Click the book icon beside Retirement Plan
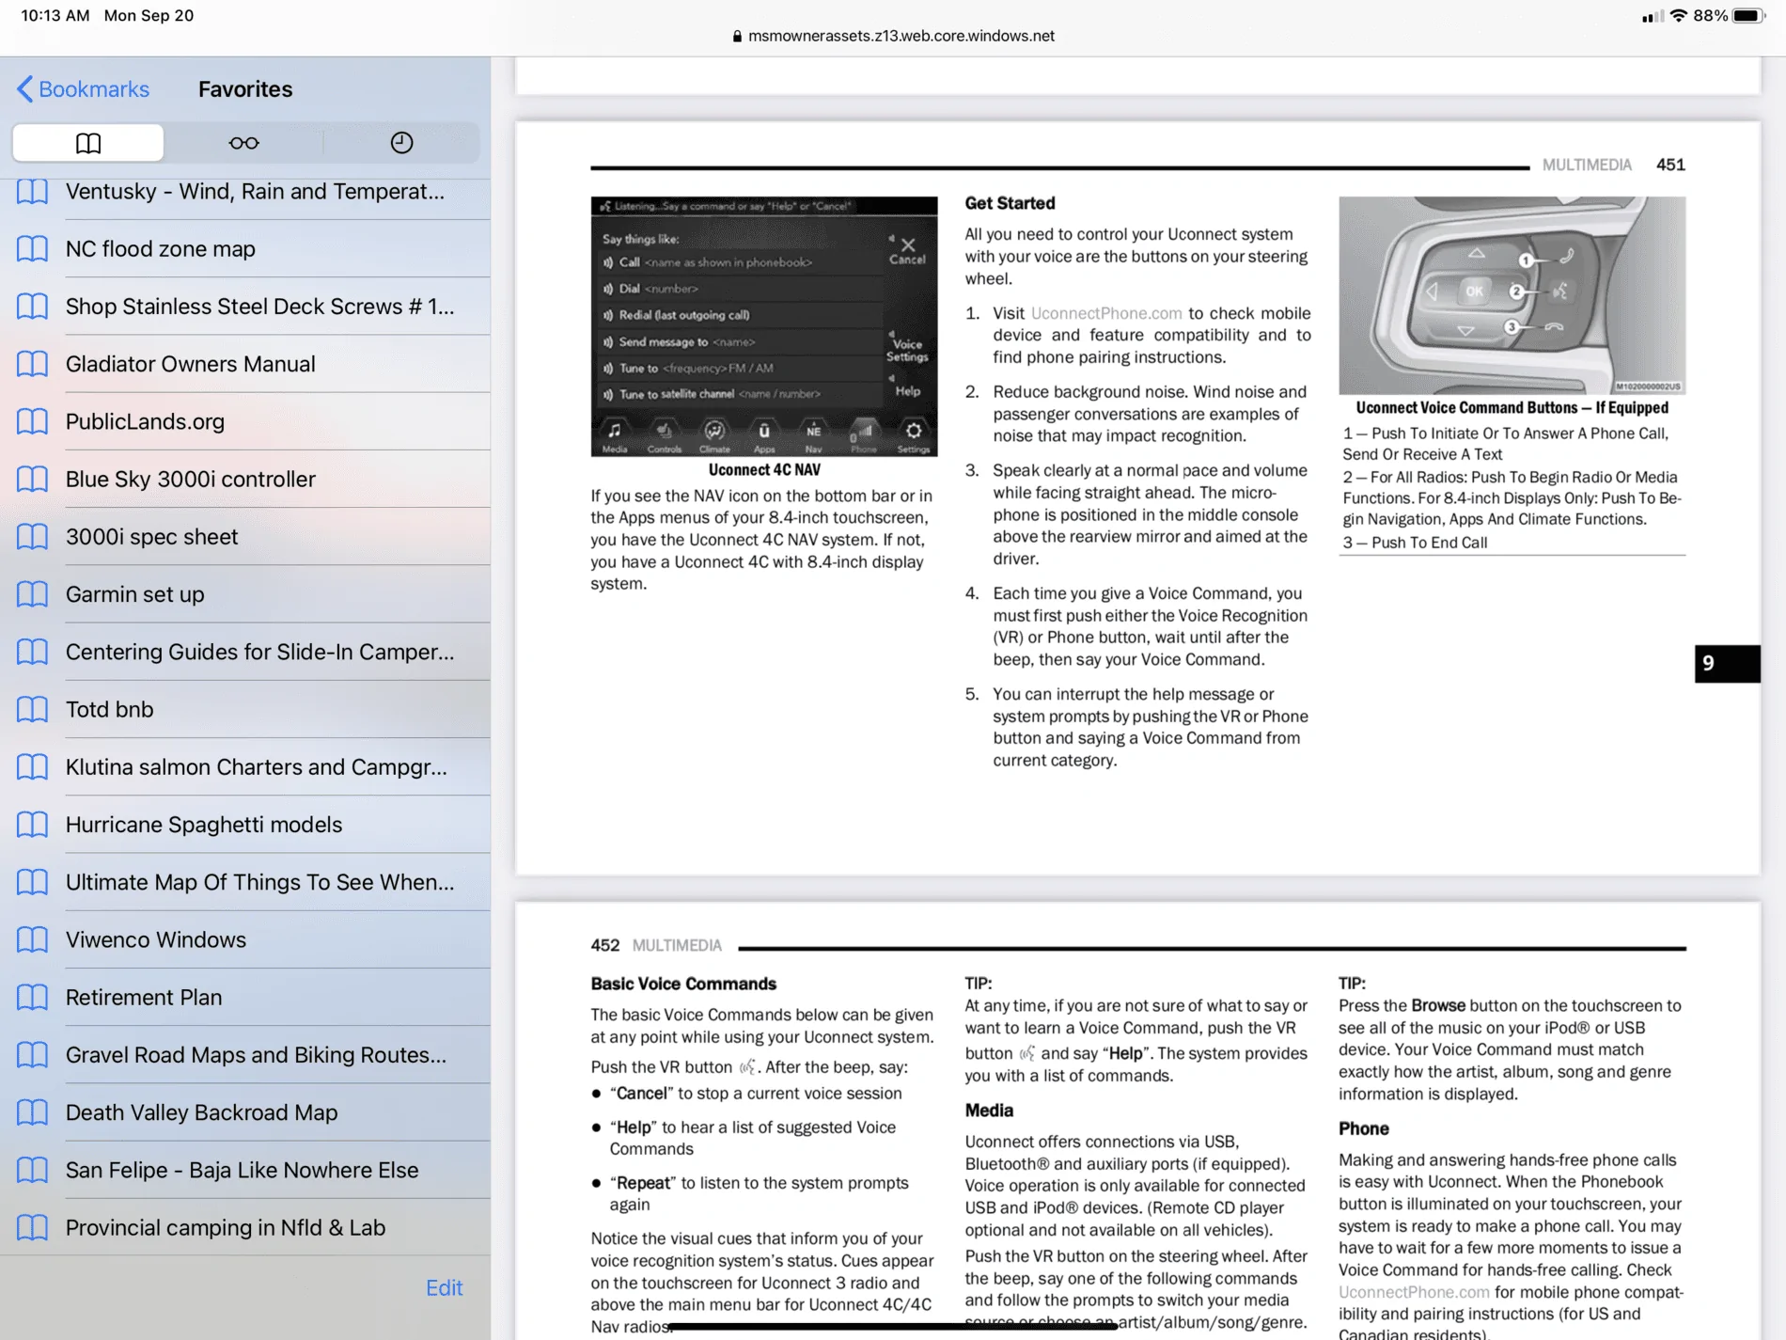The image size is (1786, 1340). pyautogui.click(x=32, y=998)
